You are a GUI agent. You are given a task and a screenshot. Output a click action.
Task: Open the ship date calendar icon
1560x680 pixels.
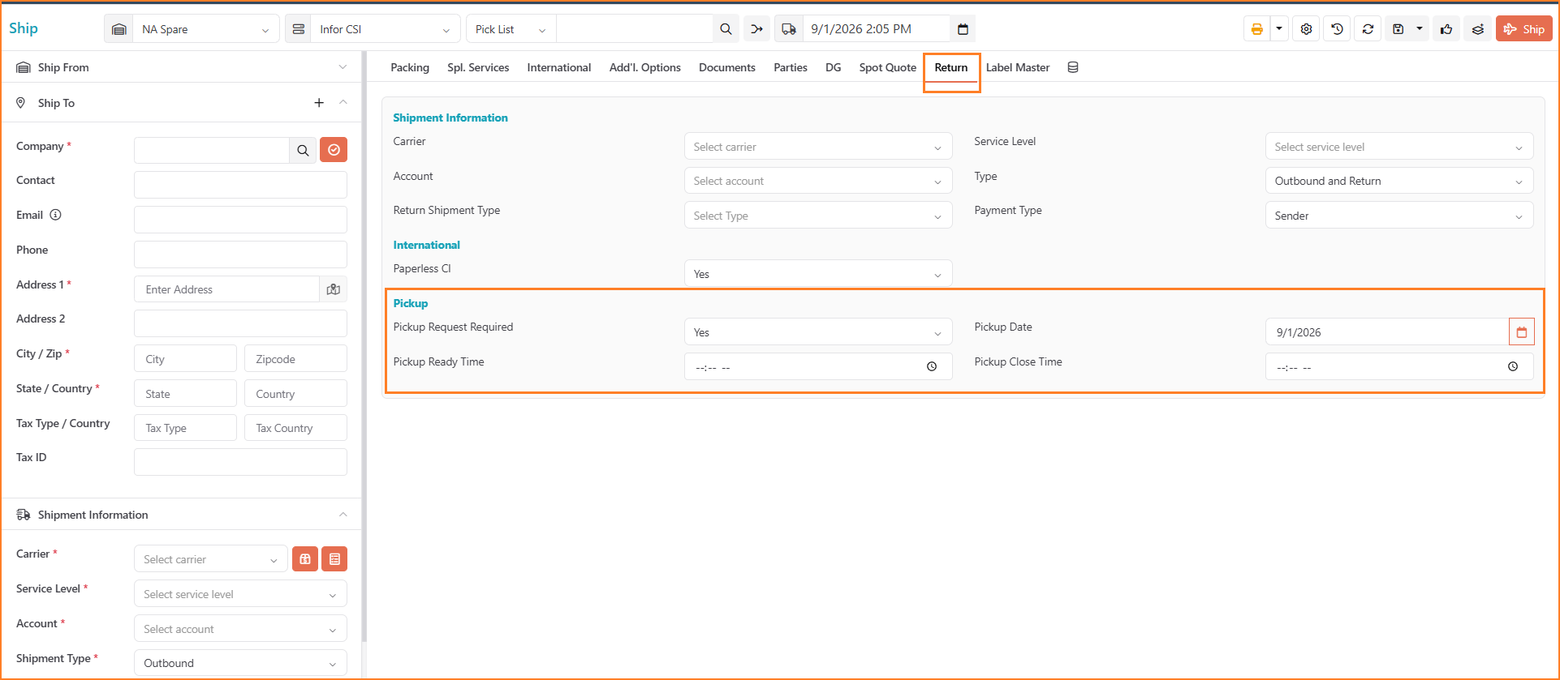pyautogui.click(x=963, y=29)
